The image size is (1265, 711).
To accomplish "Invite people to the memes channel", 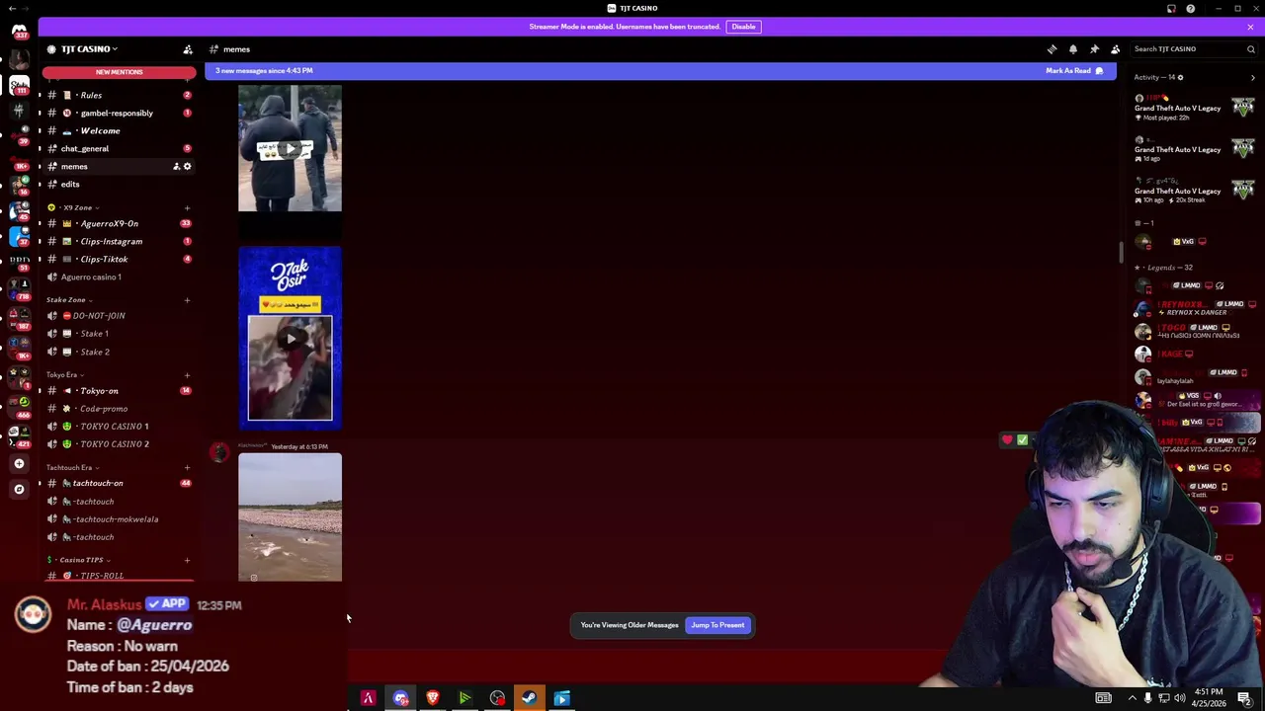I will point(177,166).
